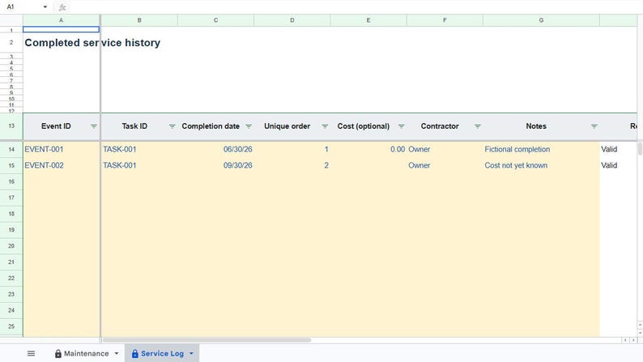Click the scroll right arrow button
Viewport: 643px width, 362px height.
(x=633, y=340)
